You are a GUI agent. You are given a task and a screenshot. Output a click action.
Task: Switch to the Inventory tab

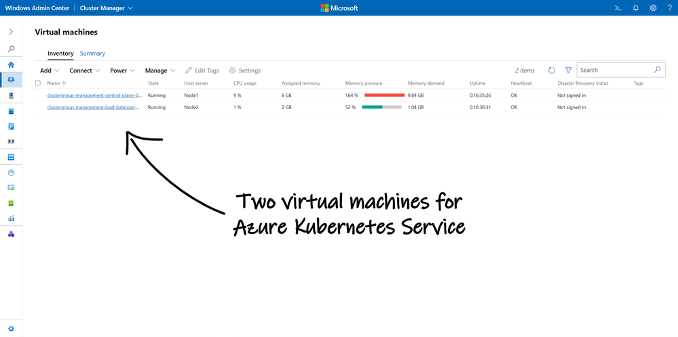tap(60, 54)
